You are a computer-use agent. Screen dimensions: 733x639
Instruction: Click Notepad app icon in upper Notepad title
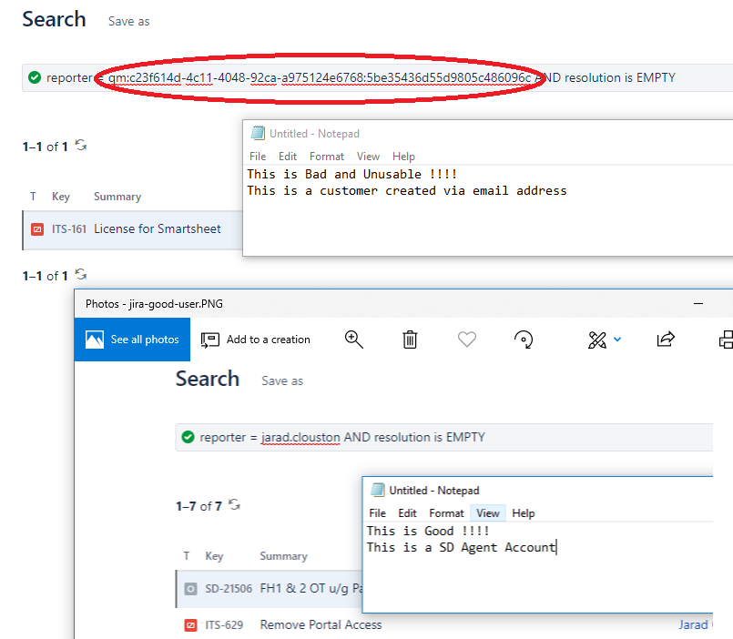(x=258, y=133)
